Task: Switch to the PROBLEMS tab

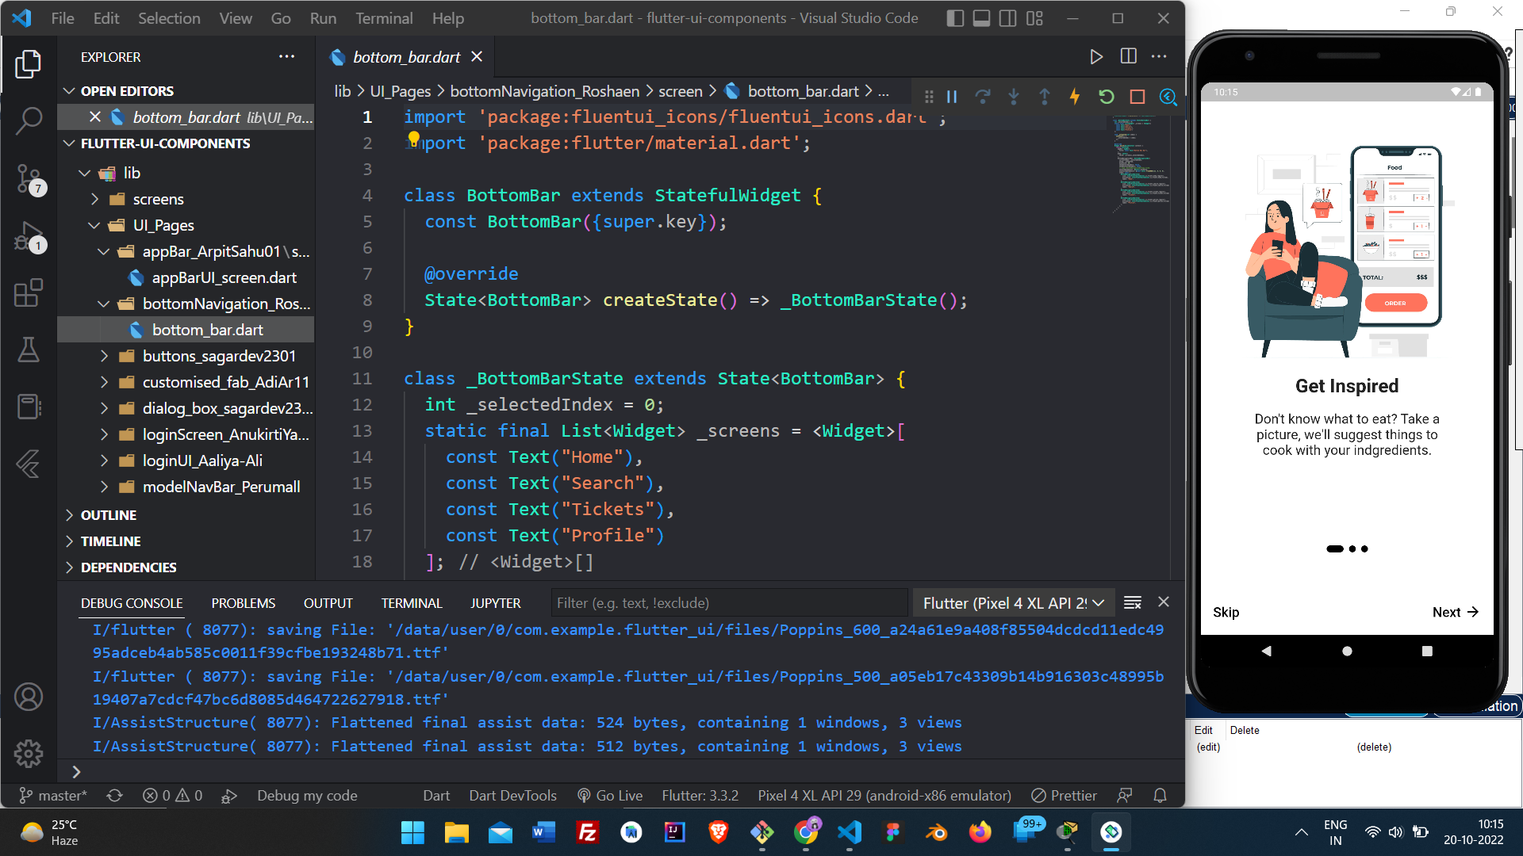Action: (244, 603)
